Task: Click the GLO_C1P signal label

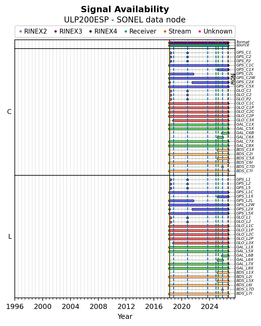Action: pyautogui.click(x=245, y=107)
